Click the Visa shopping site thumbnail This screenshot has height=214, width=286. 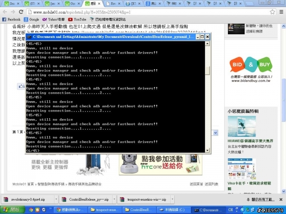pos(242,169)
